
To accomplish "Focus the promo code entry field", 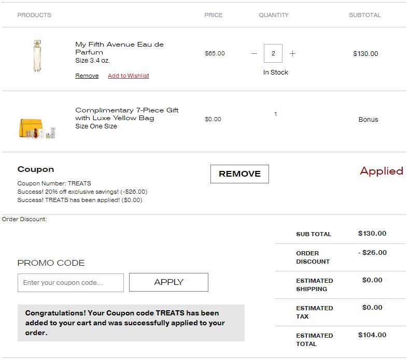I will (x=70, y=283).
